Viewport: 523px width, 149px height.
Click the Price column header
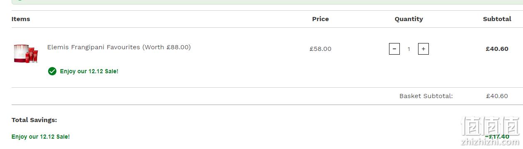(x=320, y=19)
